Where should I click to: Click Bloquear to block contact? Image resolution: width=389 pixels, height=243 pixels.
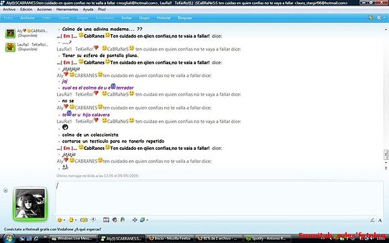pos(185,18)
